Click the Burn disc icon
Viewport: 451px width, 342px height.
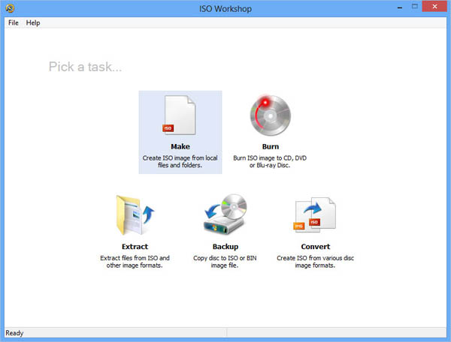click(270, 115)
